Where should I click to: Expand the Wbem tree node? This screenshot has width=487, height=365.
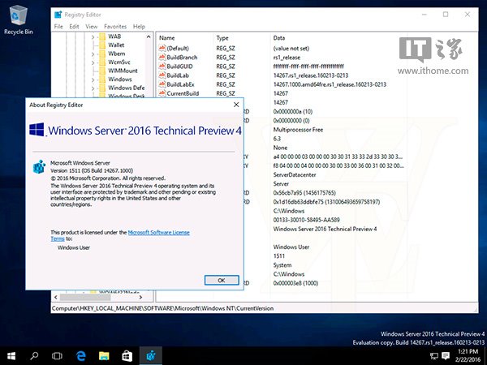coord(93,54)
